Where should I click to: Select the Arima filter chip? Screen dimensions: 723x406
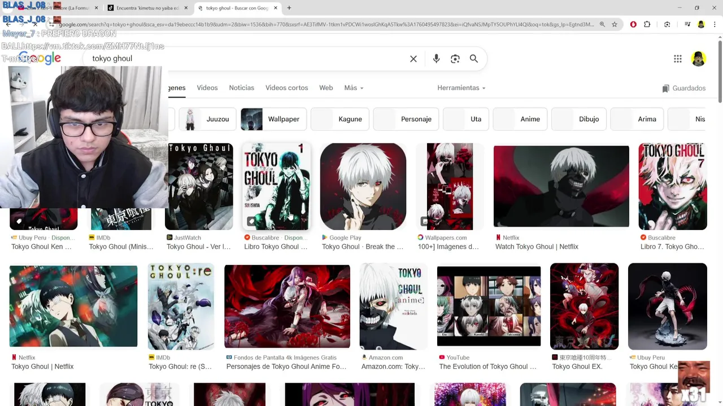coord(637,119)
